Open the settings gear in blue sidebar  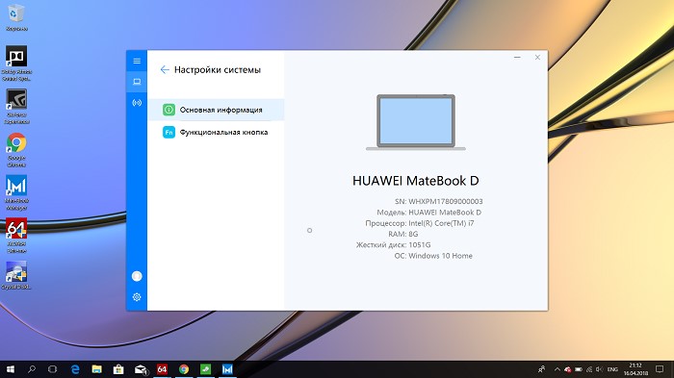point(137,297)
